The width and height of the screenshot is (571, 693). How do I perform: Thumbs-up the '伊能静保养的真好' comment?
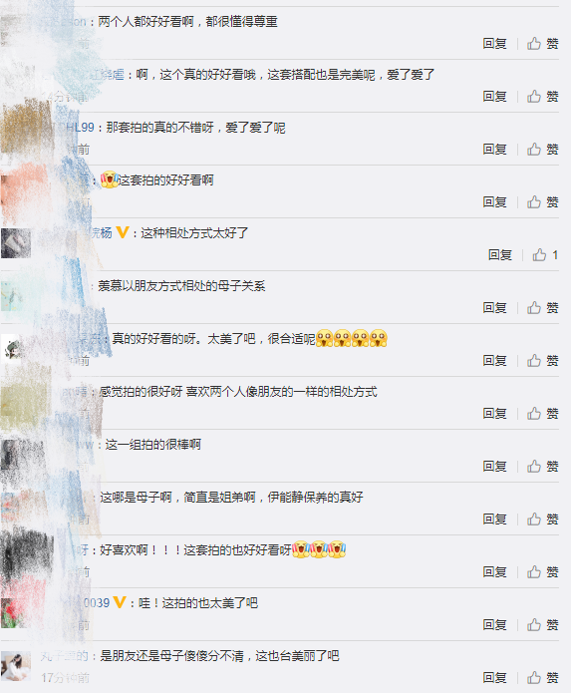(542, 519)
